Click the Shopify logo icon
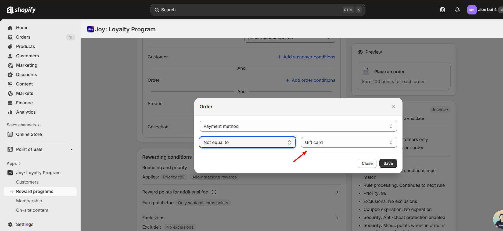503x231 pixels. click(10, 10)
